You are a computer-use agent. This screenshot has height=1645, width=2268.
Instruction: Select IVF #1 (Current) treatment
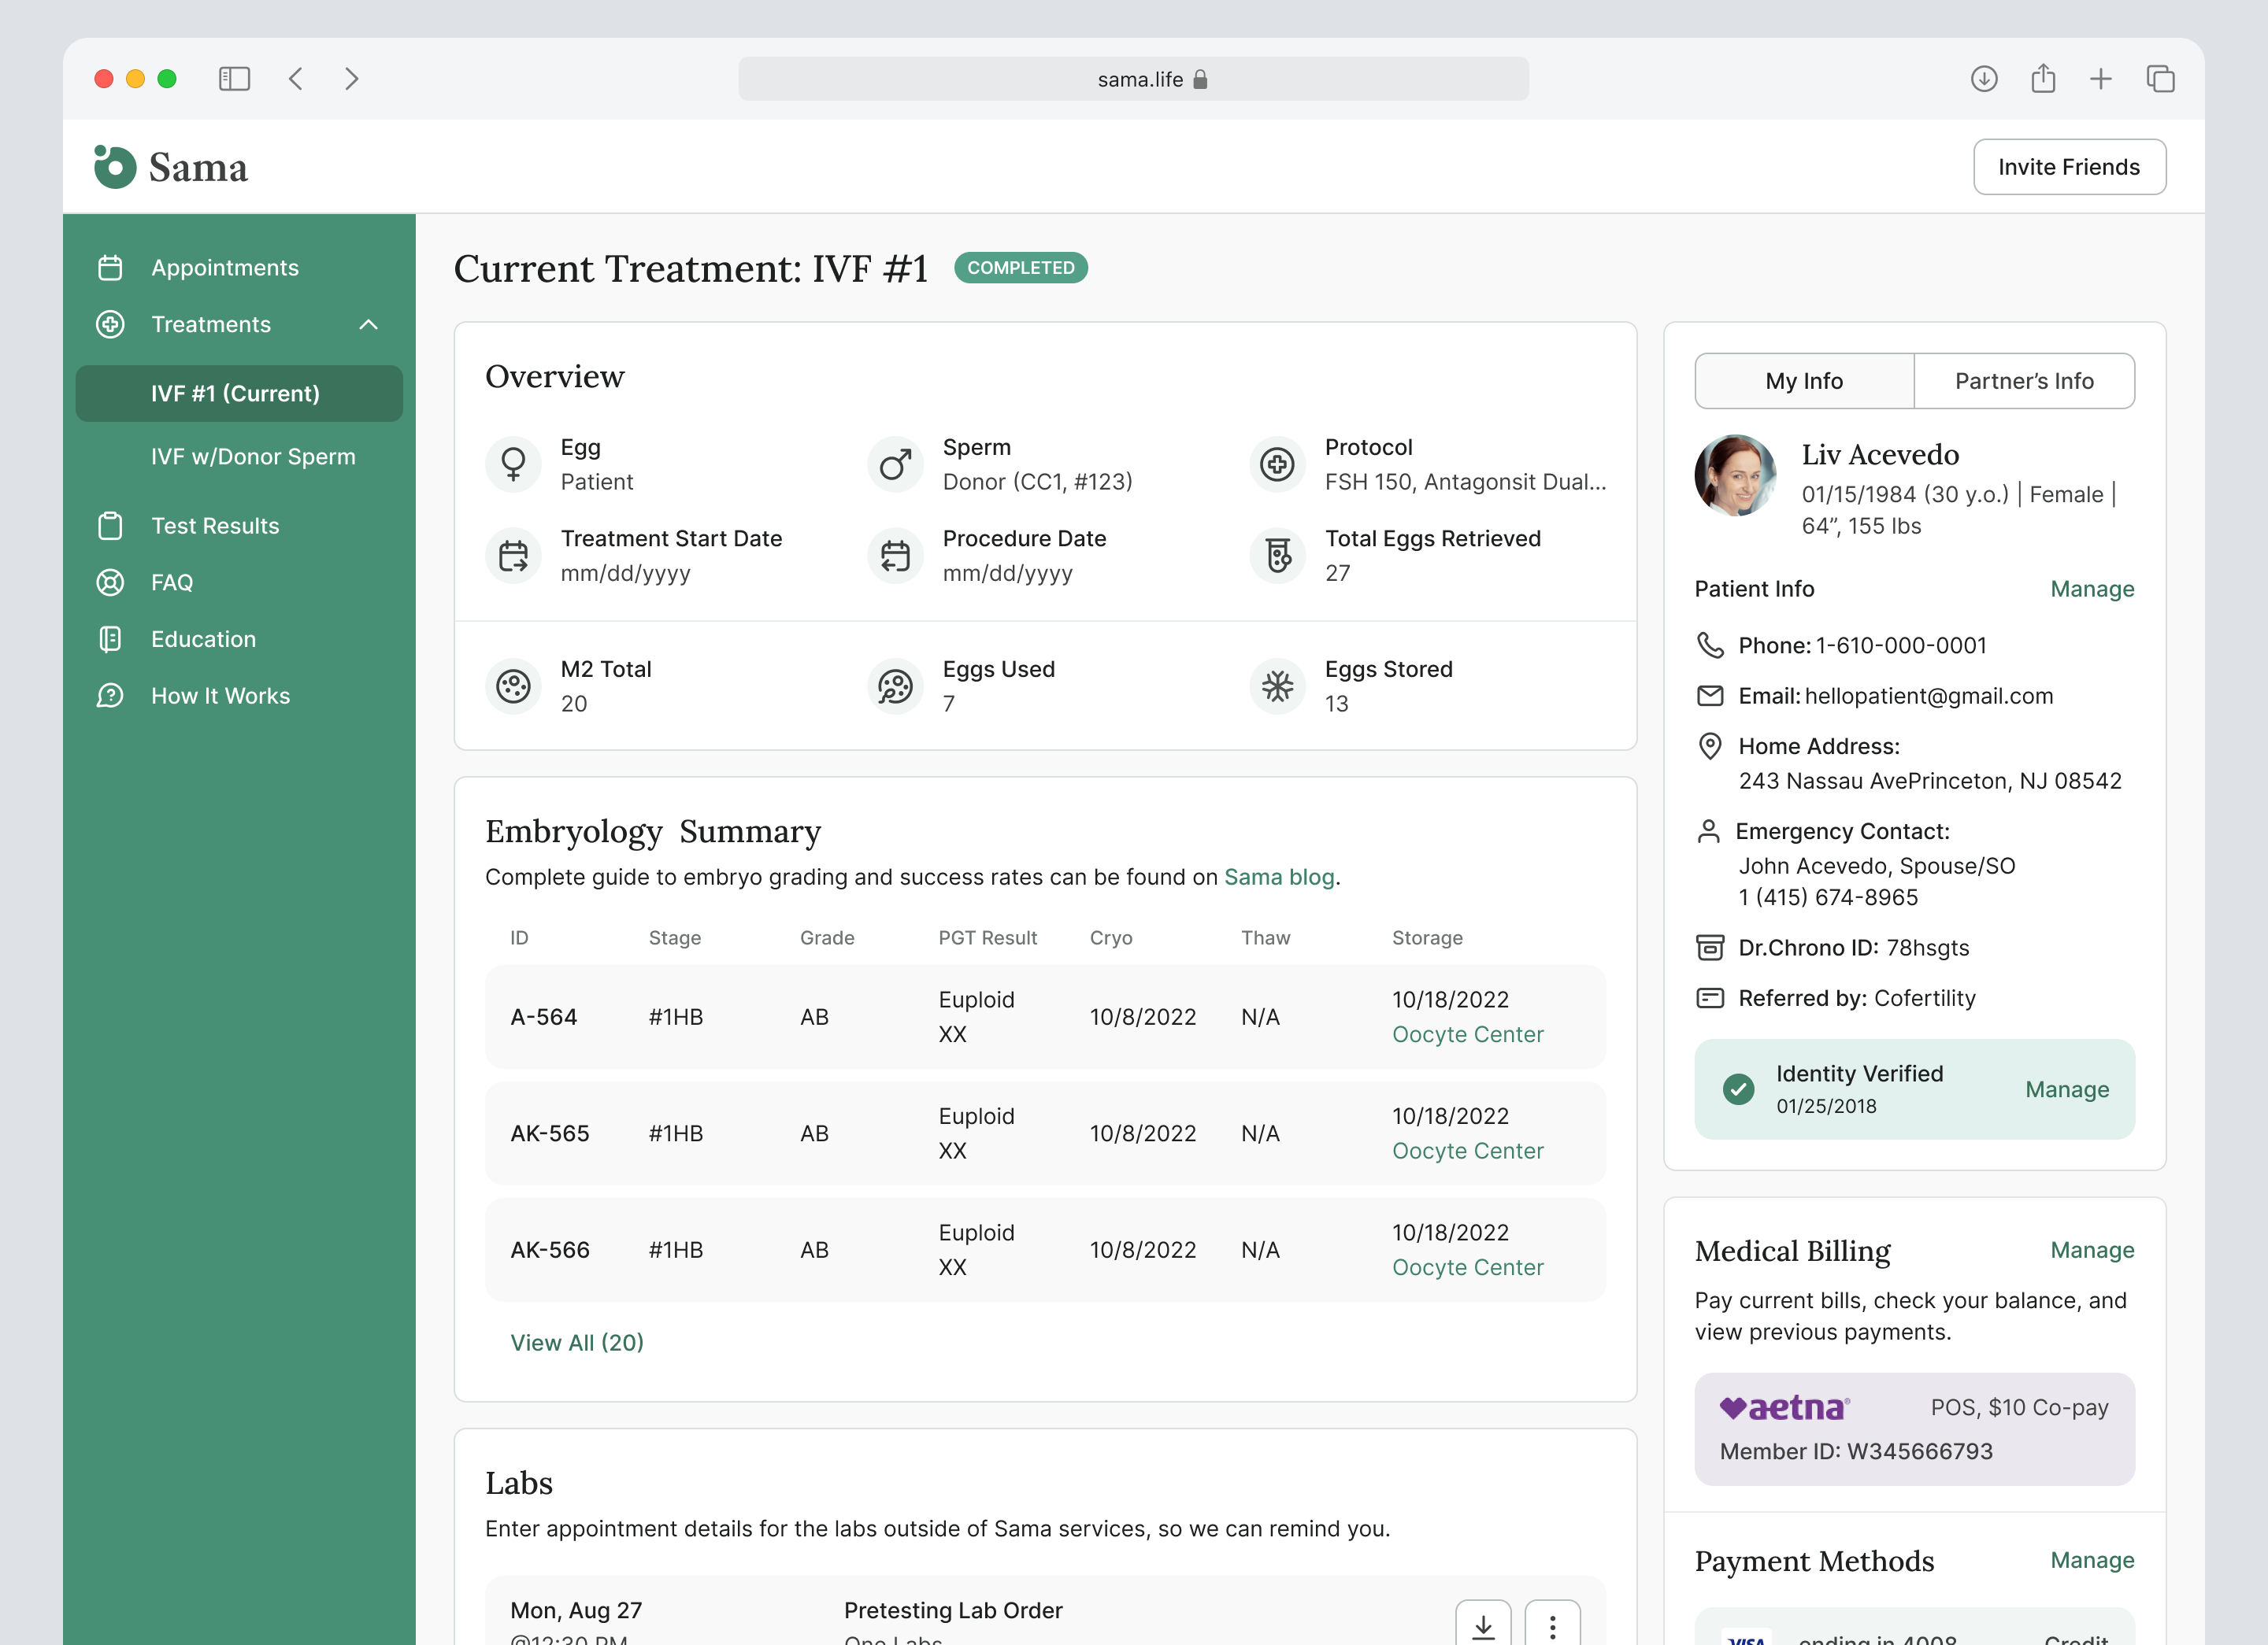[x=239, y=394]
